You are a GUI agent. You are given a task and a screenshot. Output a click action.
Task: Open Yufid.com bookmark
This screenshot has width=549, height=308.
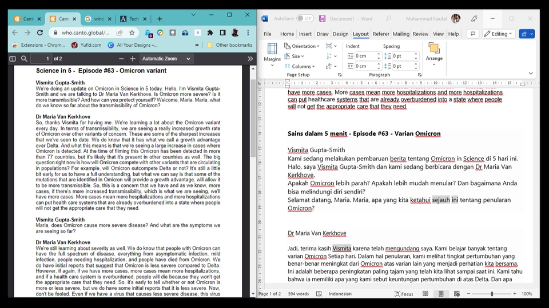click(x=86, y=45)
